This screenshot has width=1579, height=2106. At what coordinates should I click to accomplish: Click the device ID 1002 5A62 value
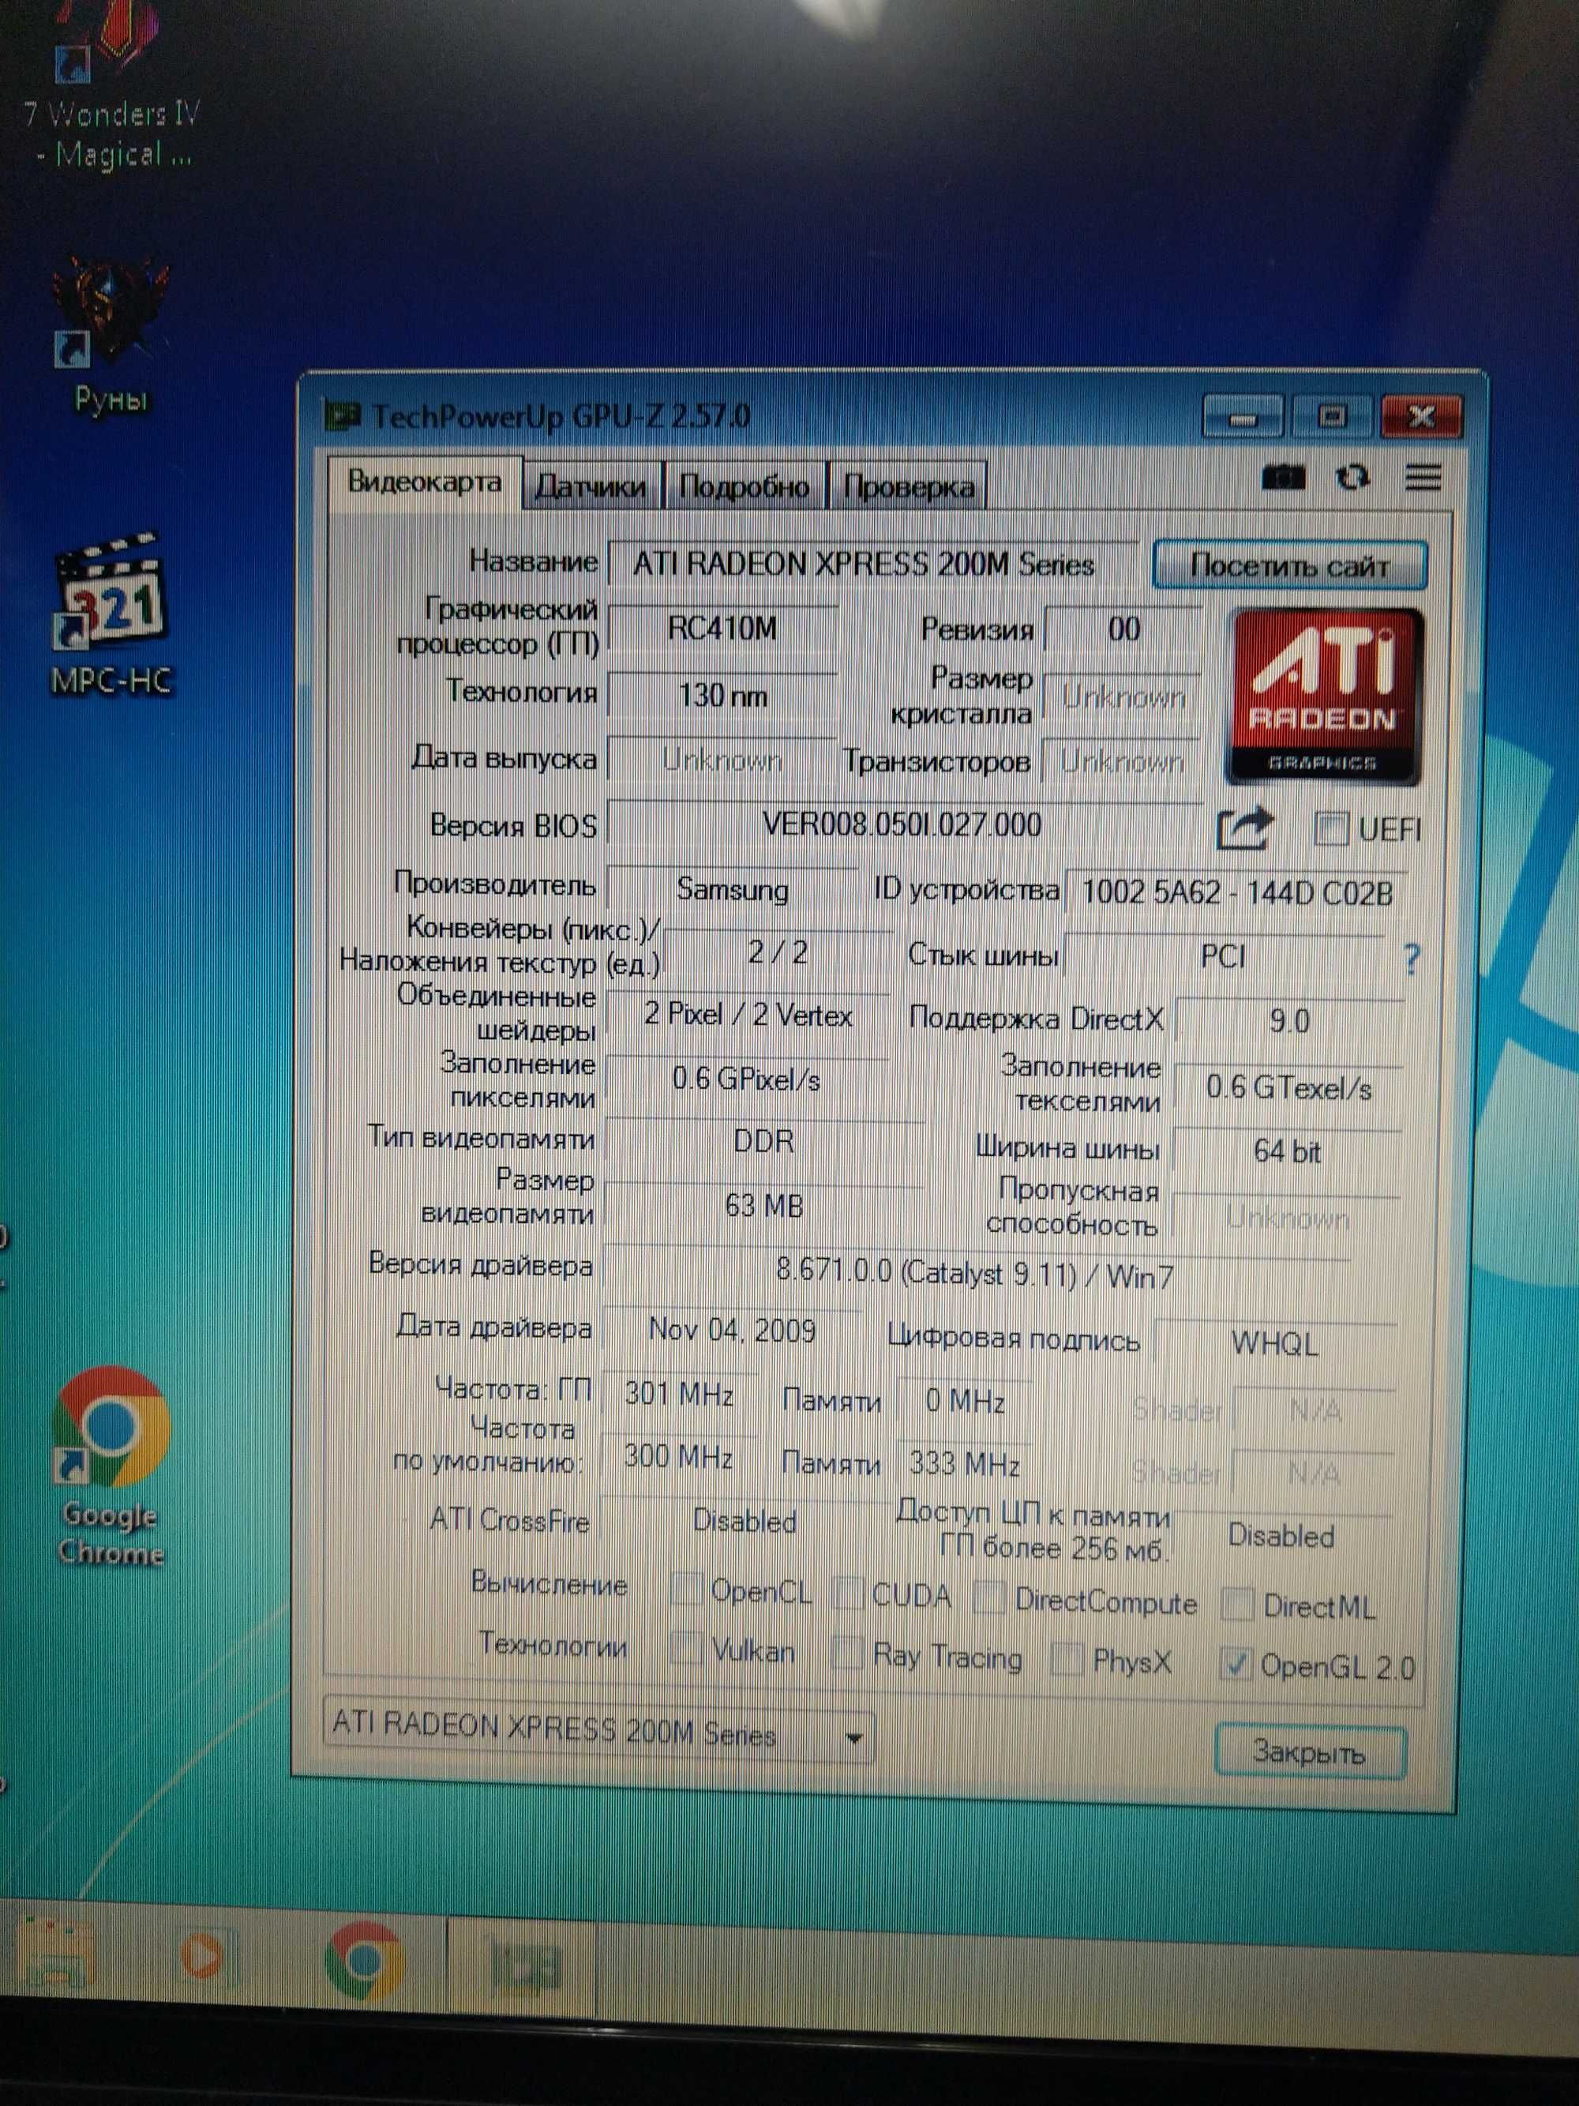1236,893
